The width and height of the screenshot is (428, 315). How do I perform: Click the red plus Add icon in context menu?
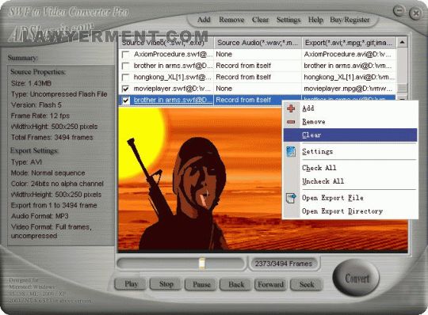click(x=291, y=108)
